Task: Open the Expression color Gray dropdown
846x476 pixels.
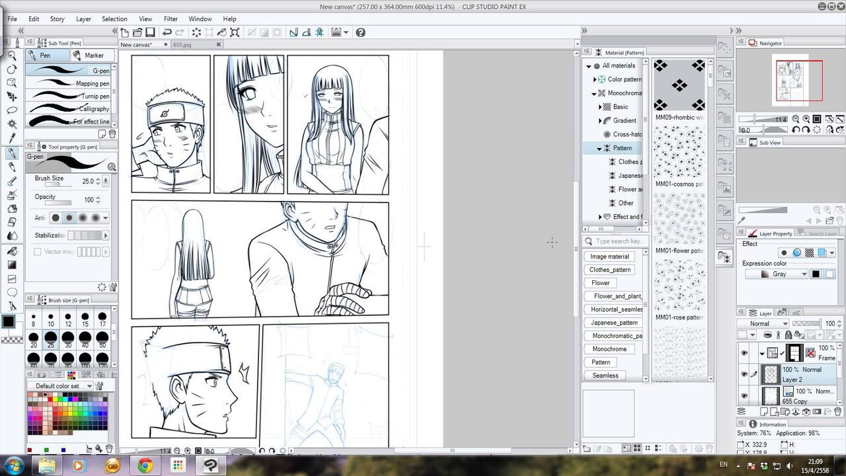Action: 777,274
